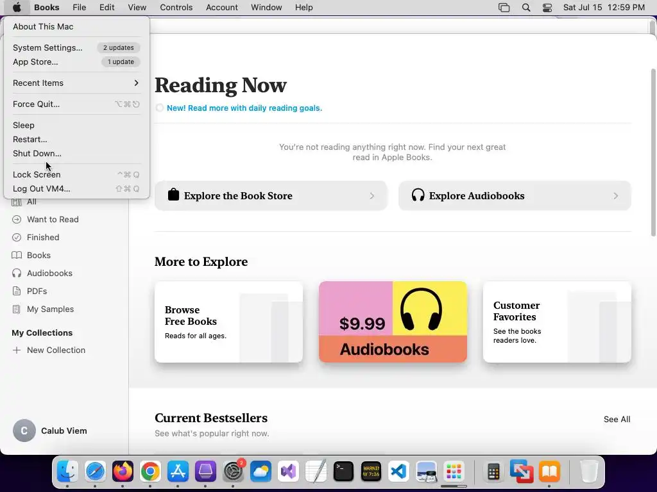
Task: Open Finder from the dock
Action: click(x=67, y=471)
